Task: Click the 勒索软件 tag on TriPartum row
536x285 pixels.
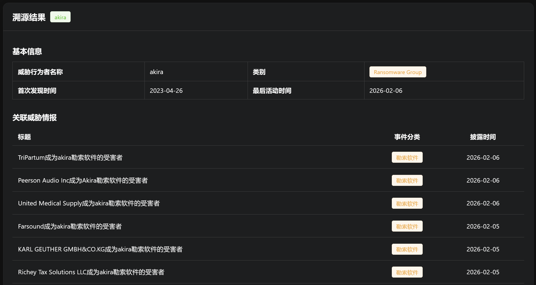Action: (407, 157)
